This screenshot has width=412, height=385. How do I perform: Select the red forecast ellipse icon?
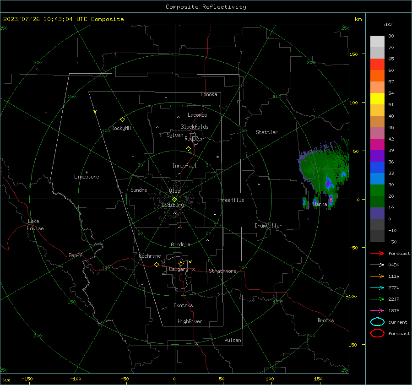[x=377, y=333]
